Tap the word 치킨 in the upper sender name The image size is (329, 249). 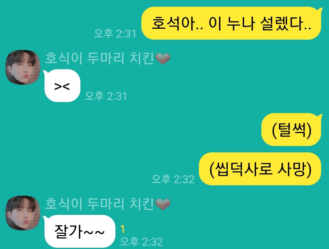point(142,58)
